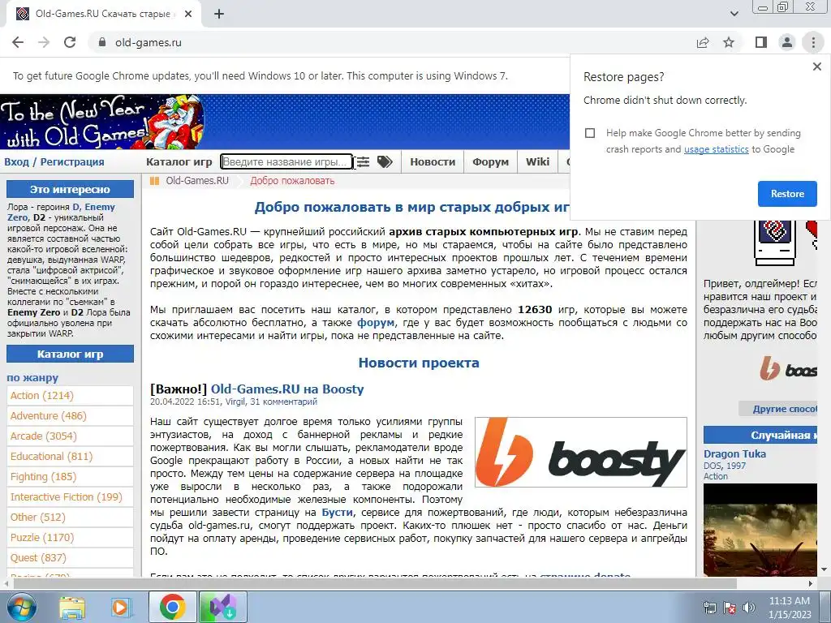Open the Visual Studio installer taskbar icon
This screenshot has width=831, height=623.
tap(222, 607)
